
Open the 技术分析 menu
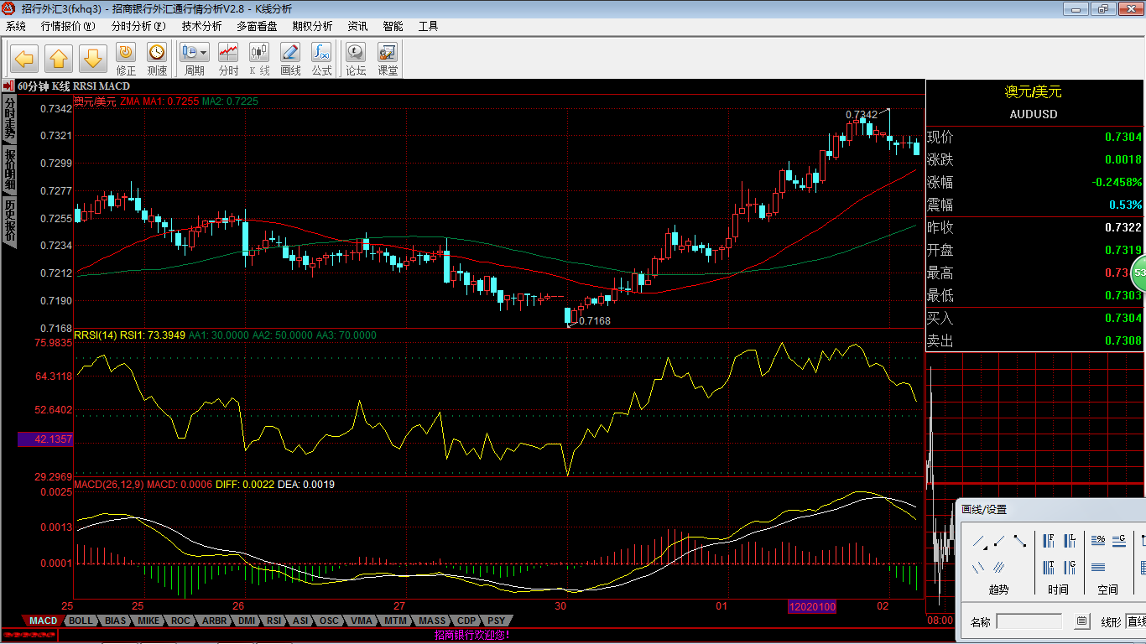click(201, 26)
